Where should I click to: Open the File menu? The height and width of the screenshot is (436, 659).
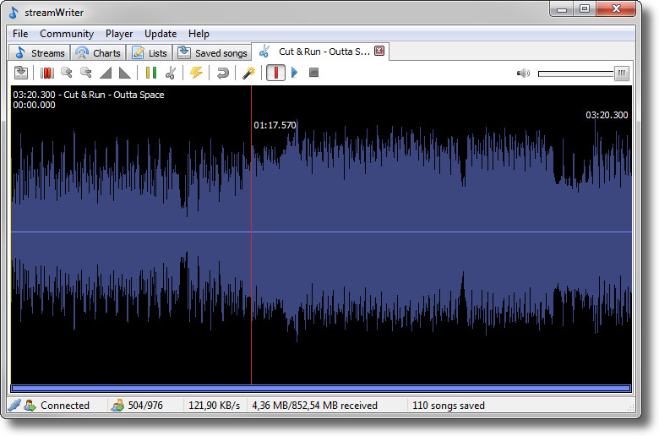(x=20, y=34)
